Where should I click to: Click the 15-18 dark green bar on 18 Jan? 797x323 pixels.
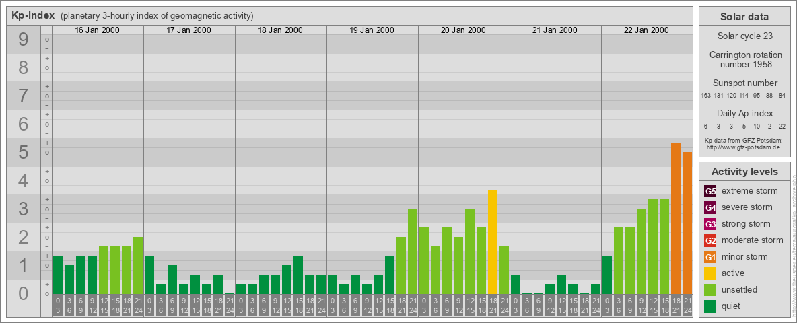pyautogui.click(x=298, y=275)
